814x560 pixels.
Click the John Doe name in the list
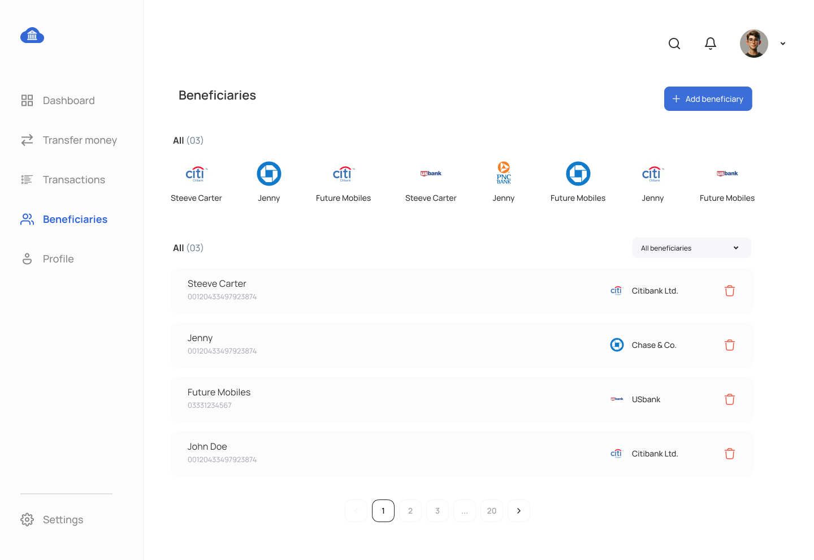207,447
